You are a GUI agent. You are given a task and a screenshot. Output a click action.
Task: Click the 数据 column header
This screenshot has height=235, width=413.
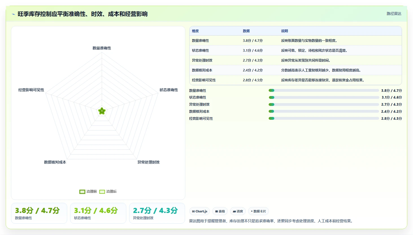246,31
